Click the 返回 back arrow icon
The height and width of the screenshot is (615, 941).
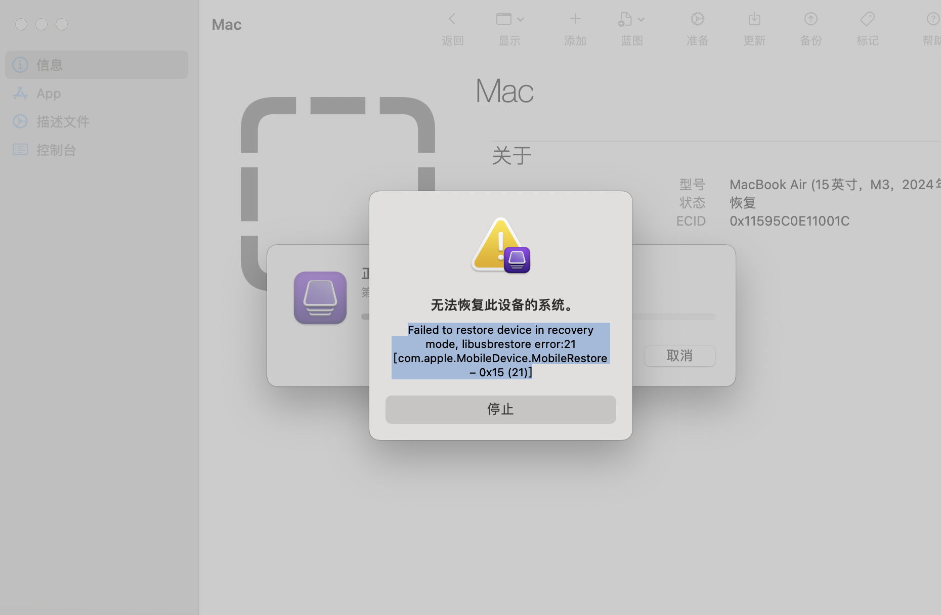point(452,19)
